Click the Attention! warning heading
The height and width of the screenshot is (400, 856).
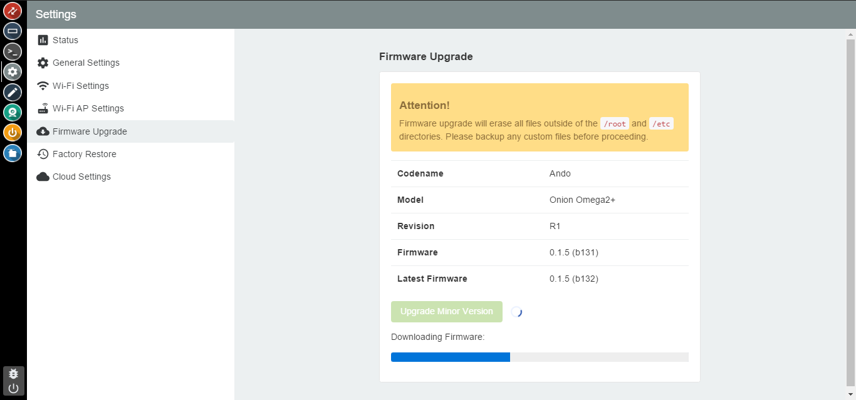[424, 105]
